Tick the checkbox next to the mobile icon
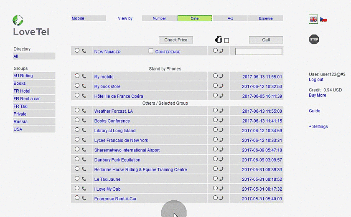Screen dimensions: 351x217 (x=226, y=40)
